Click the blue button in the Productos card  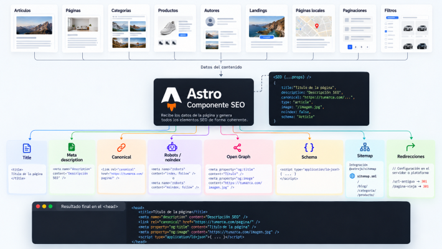[x=183, y=35]
